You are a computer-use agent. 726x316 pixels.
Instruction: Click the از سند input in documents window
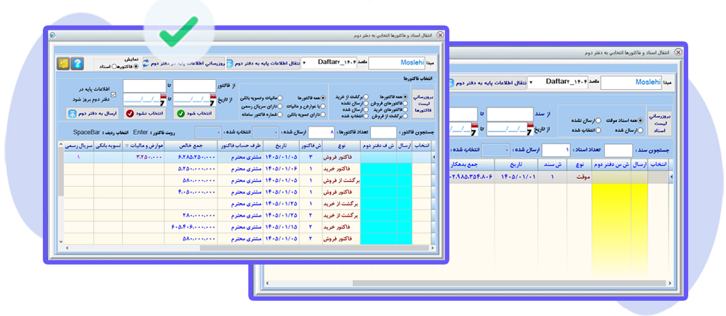(x=510, y=114)
